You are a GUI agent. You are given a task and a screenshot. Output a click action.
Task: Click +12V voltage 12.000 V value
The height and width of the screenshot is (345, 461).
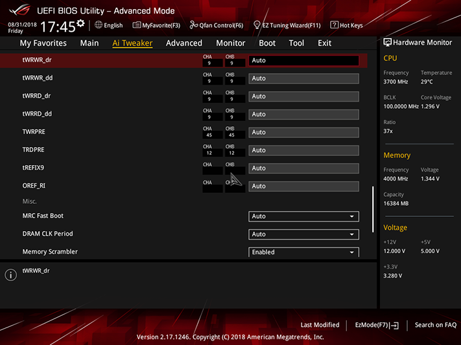(394, 251)
